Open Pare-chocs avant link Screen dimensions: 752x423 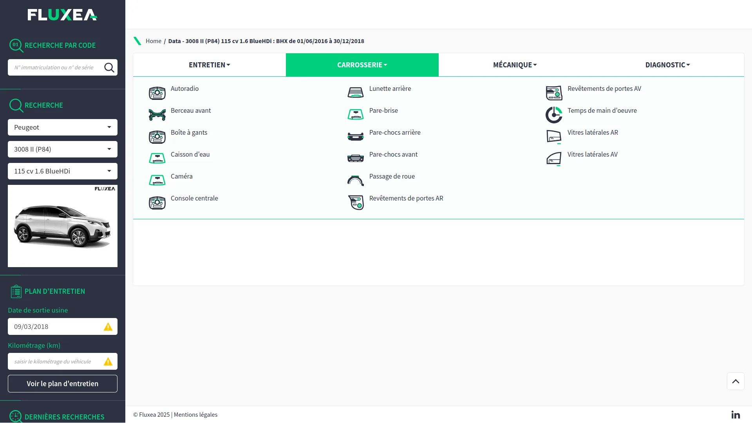pos(393,154)
